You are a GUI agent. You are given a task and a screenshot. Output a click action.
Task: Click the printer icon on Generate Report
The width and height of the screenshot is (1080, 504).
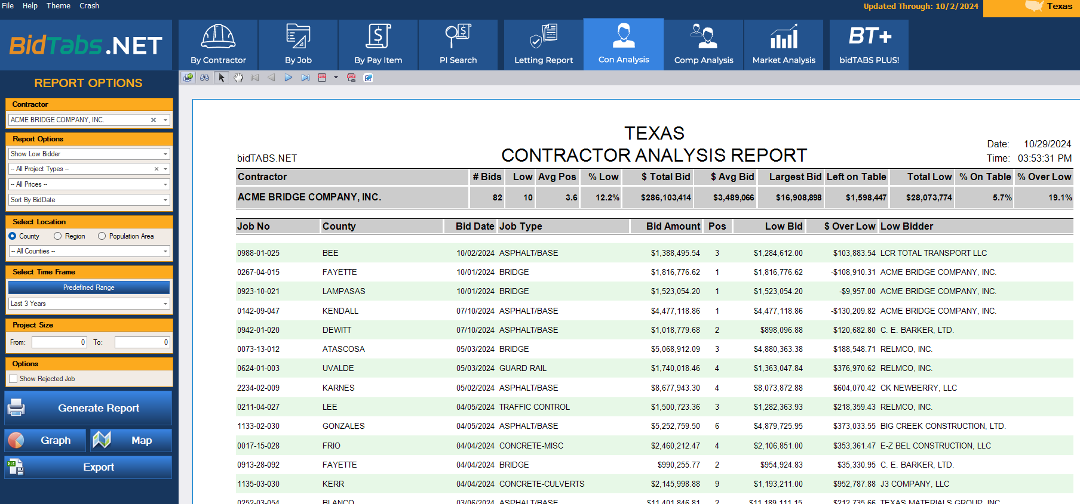pos(16,408)
